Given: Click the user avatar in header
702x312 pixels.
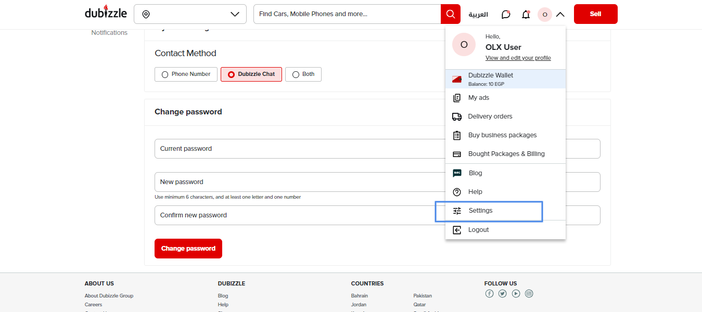Looking at the screenshot, I should [544, 15].
